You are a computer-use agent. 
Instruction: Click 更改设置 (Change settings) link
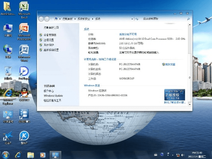click(170, 64)
